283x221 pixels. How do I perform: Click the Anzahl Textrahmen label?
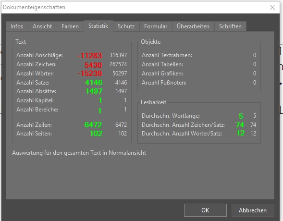[167, 55]
